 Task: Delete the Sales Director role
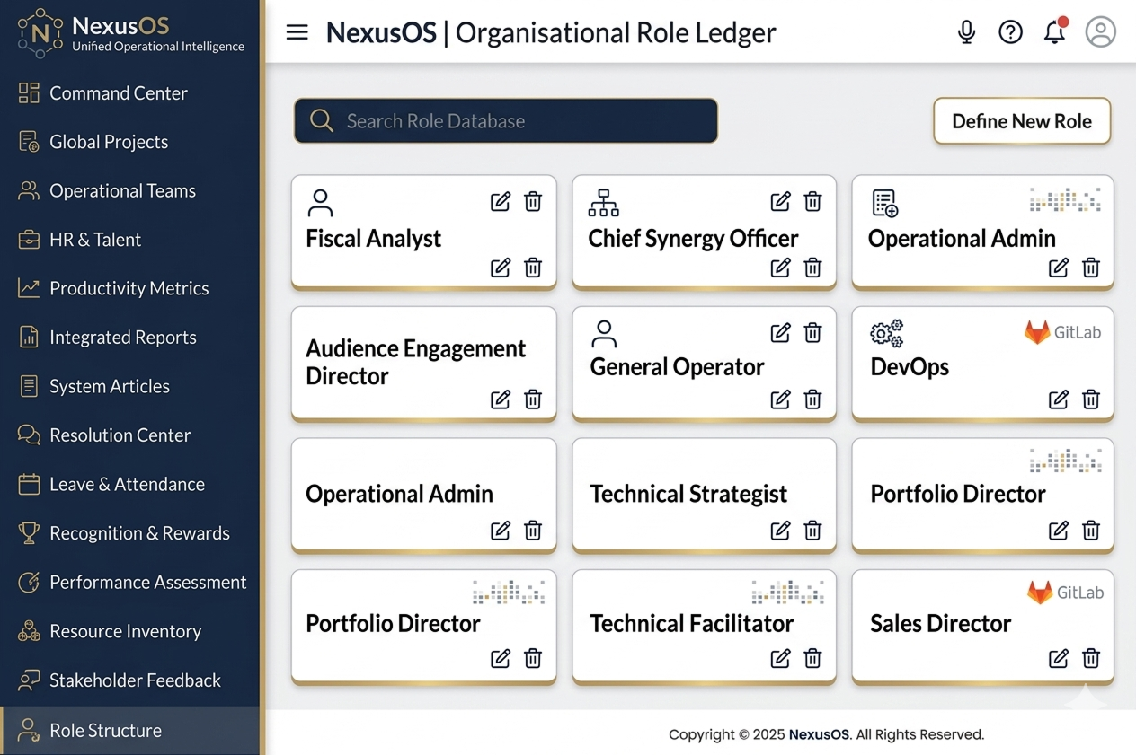click(1091, 658)
